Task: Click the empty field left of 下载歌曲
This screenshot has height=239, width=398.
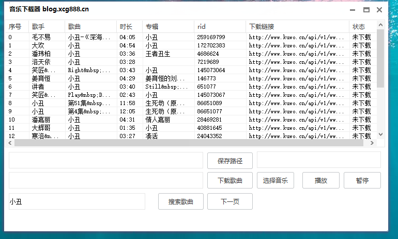Action: (x=106, y=180)
